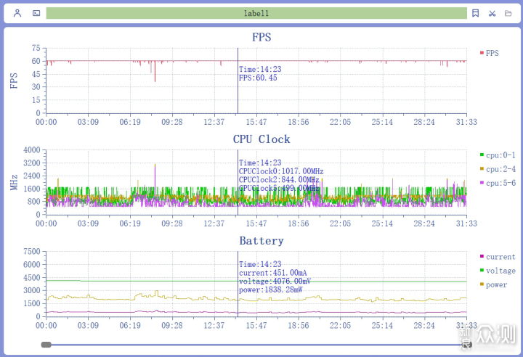Open the console terminal icon
523x357 pixels.
pyautogui.click(x=36, y=13)
